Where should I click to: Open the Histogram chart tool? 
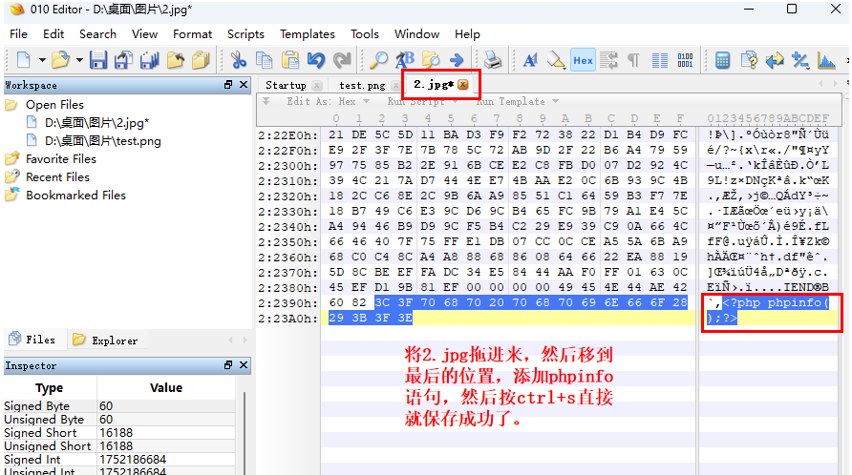[826, 60]
